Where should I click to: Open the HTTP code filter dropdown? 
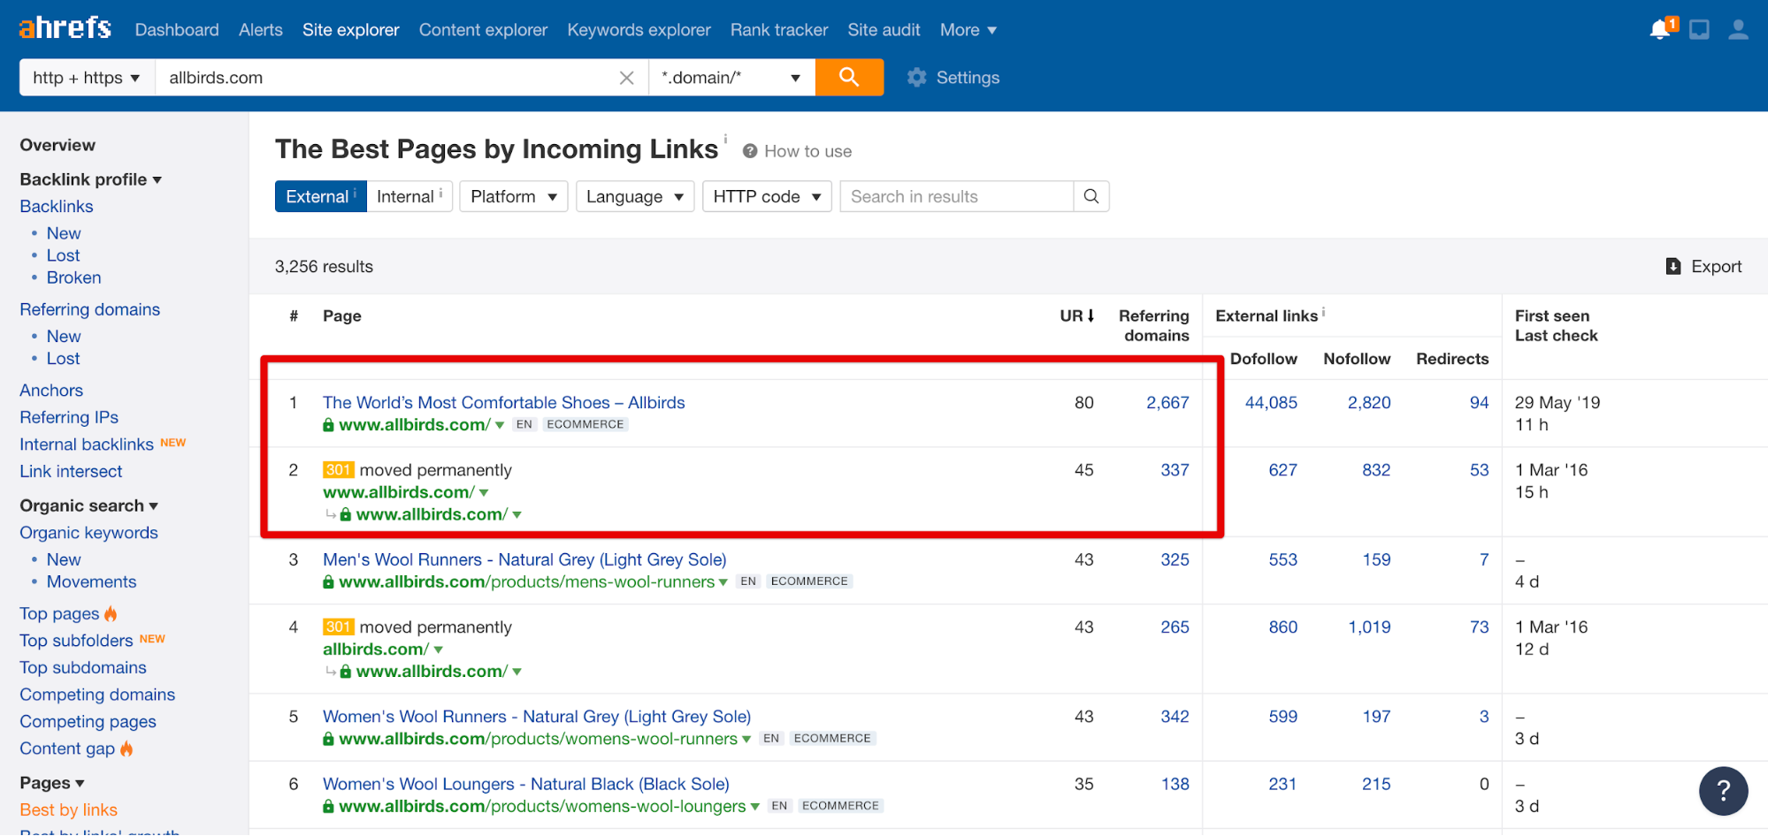[766, 196]
